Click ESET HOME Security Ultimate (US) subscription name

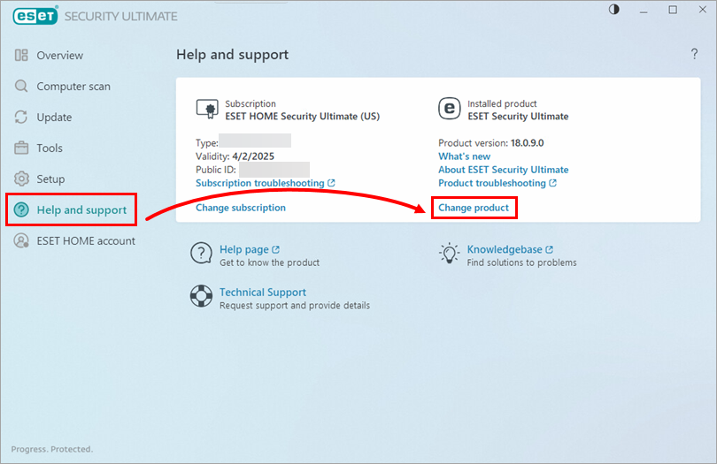click(x=302, y=116)
